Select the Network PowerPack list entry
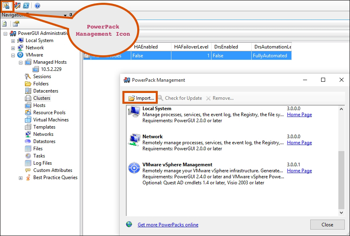This screenshot has width=350, height=236. 232,142
